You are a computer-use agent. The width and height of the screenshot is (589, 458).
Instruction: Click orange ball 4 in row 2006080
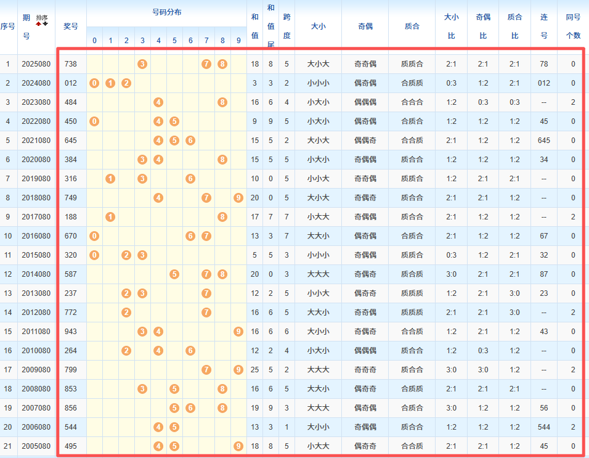point(158,427)
